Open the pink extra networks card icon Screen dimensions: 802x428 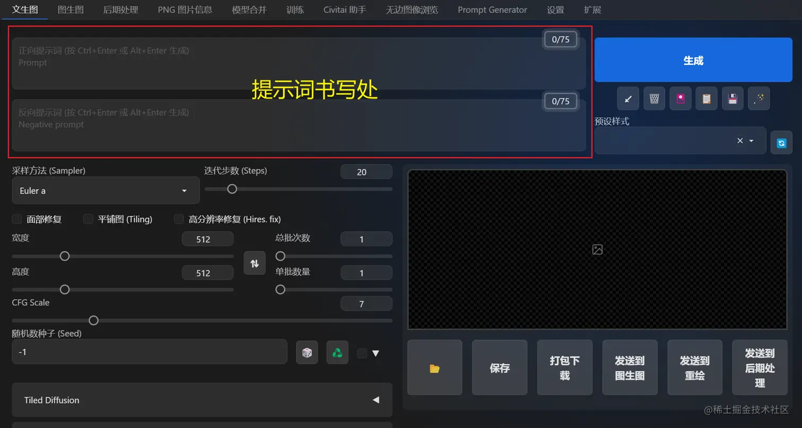[681, 99]
